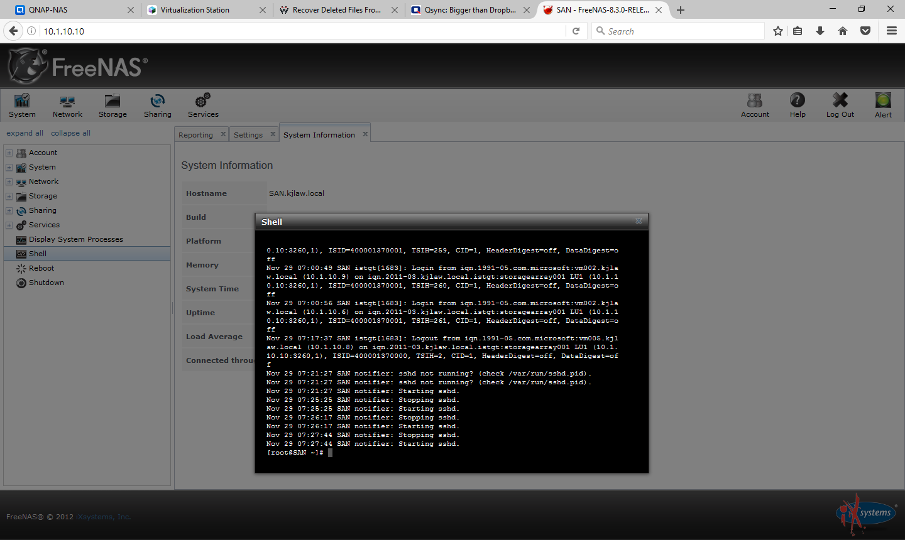
Task: Select Sharing in the sidebar tree
Action: [42, 210]
